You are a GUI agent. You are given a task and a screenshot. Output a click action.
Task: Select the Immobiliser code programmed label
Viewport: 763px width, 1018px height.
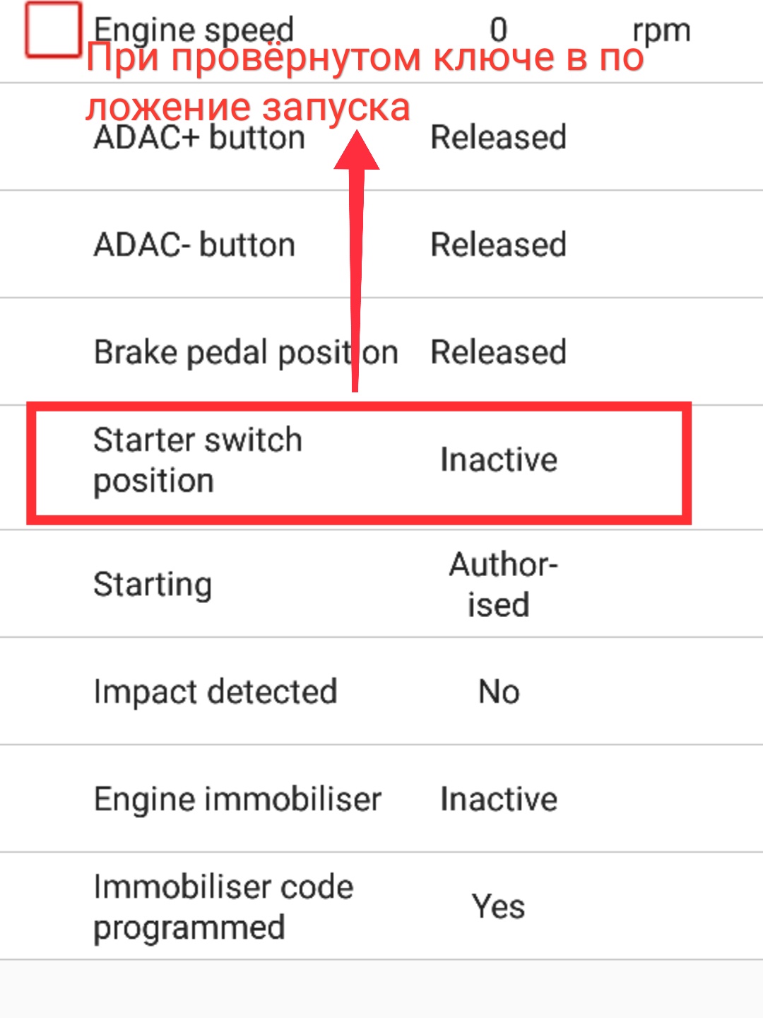(223, 907)
